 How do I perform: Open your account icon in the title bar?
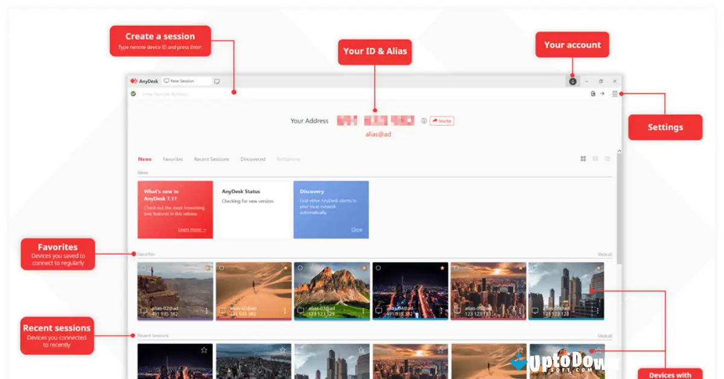tap(572, 80)
